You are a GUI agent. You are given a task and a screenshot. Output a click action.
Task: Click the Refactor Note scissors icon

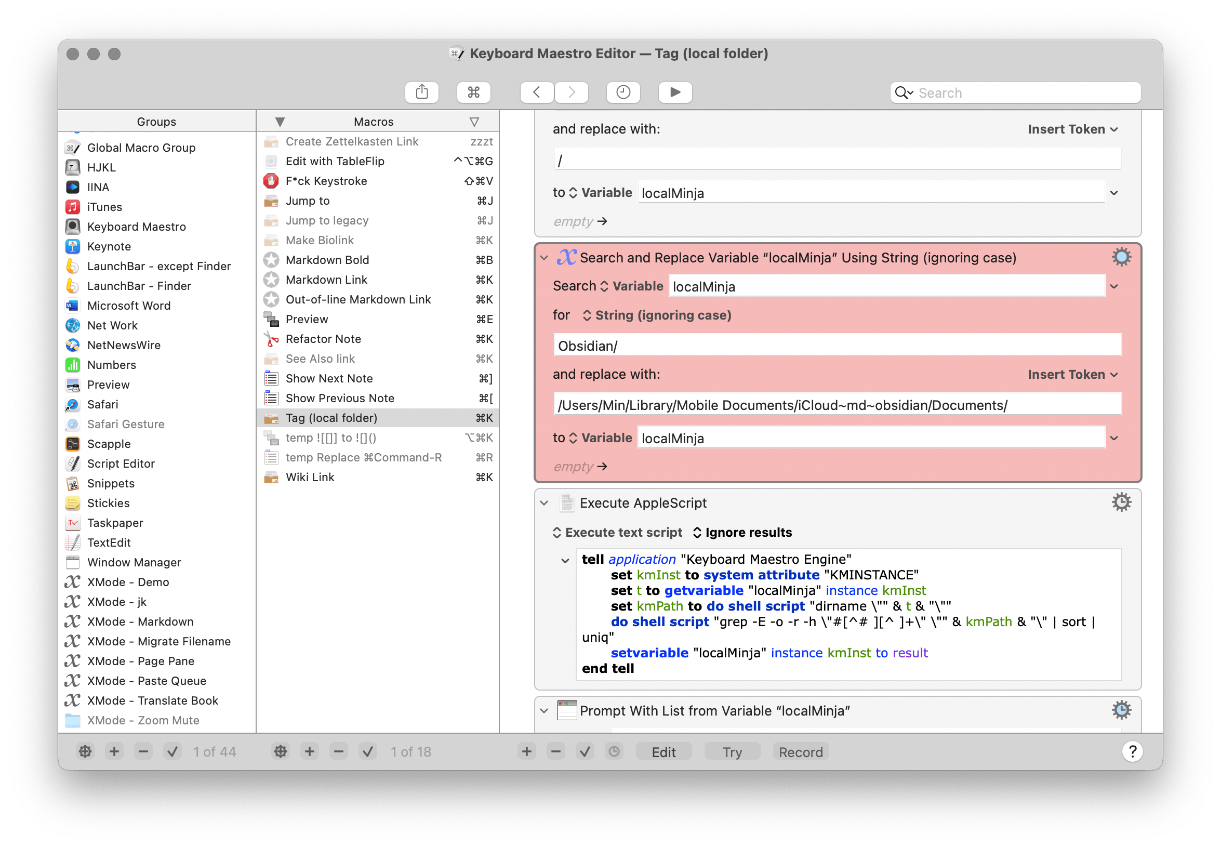(271, 339)
